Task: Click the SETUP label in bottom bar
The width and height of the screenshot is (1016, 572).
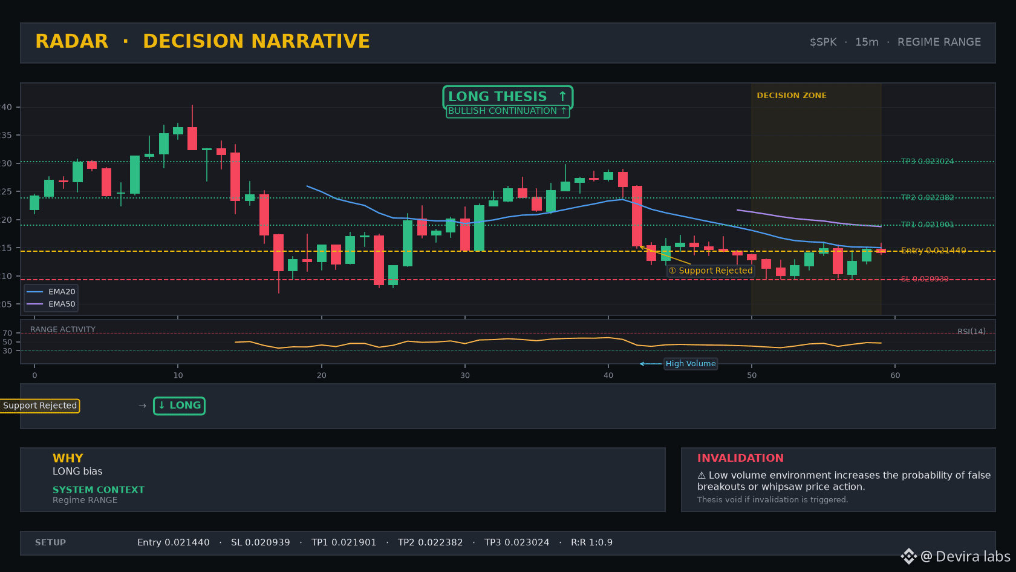Action: click(x=50, y=543)
